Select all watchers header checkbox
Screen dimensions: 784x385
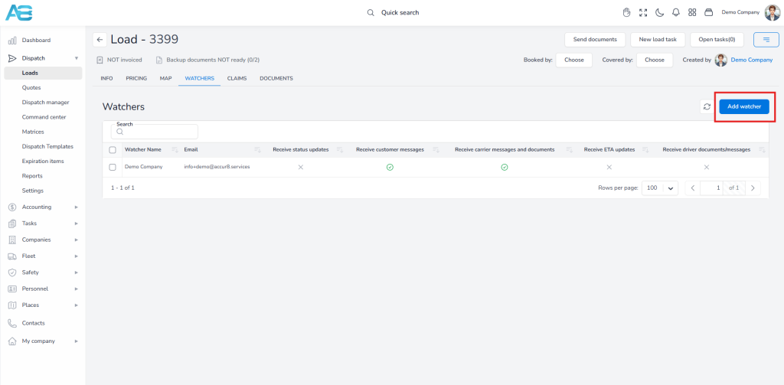[x=113, y=149]
